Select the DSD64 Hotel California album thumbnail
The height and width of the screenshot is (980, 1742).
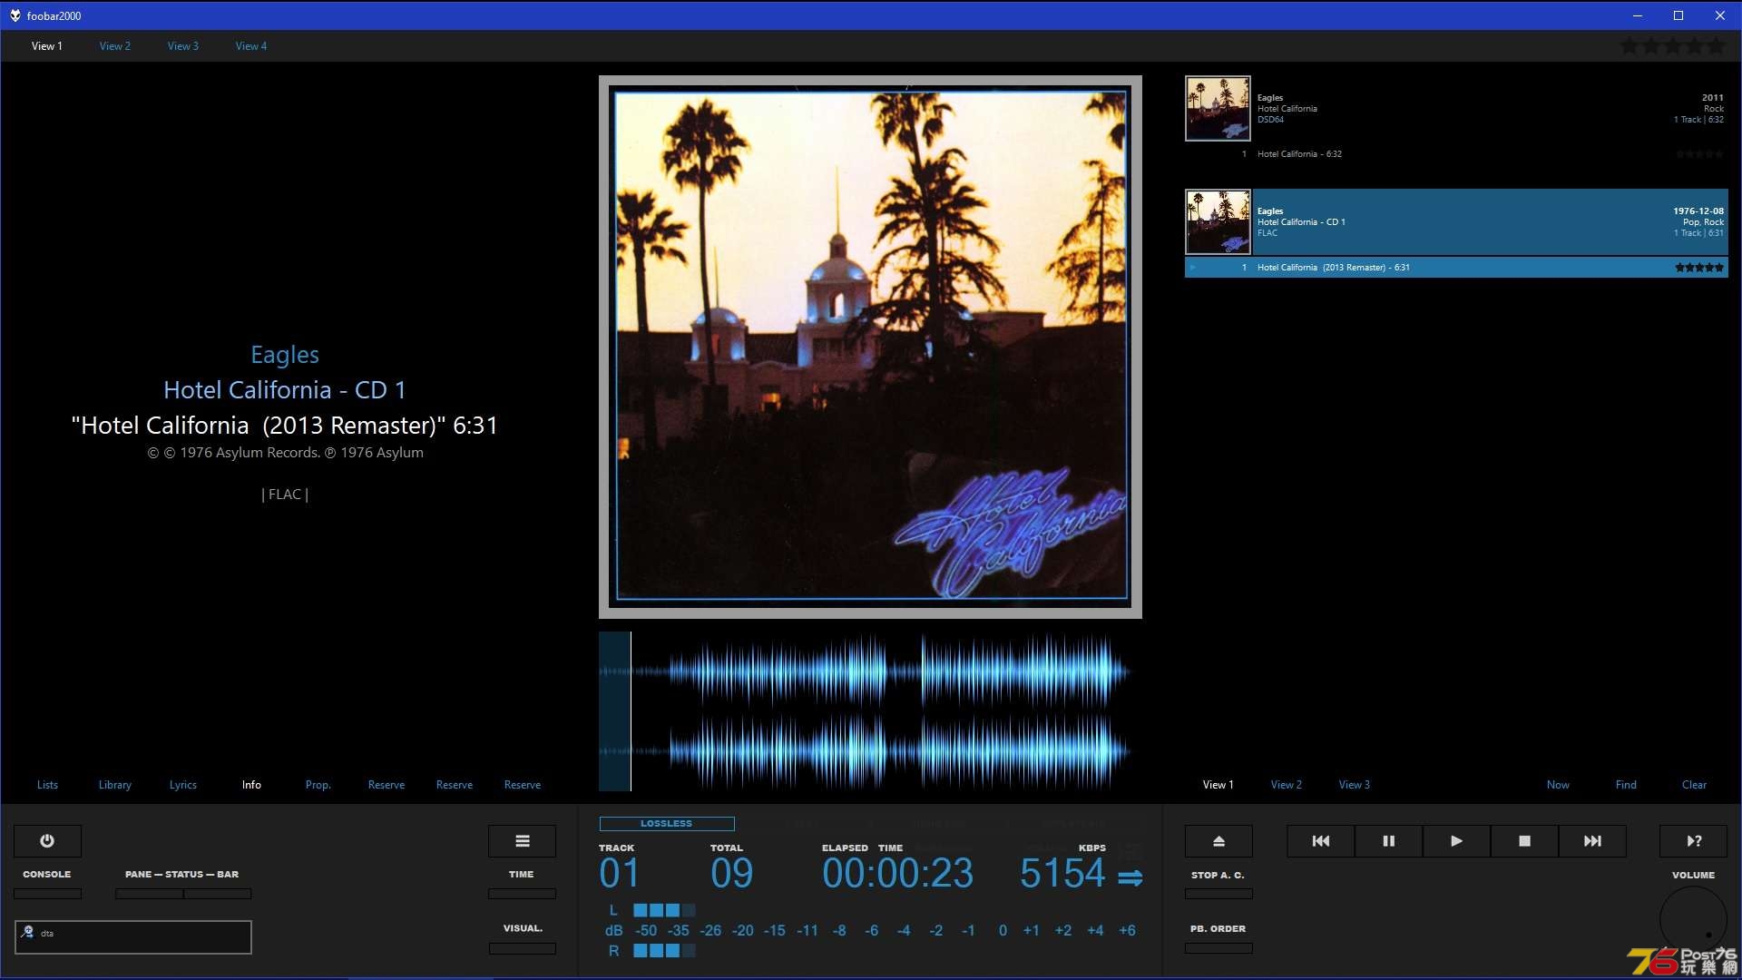point(1218,108)
